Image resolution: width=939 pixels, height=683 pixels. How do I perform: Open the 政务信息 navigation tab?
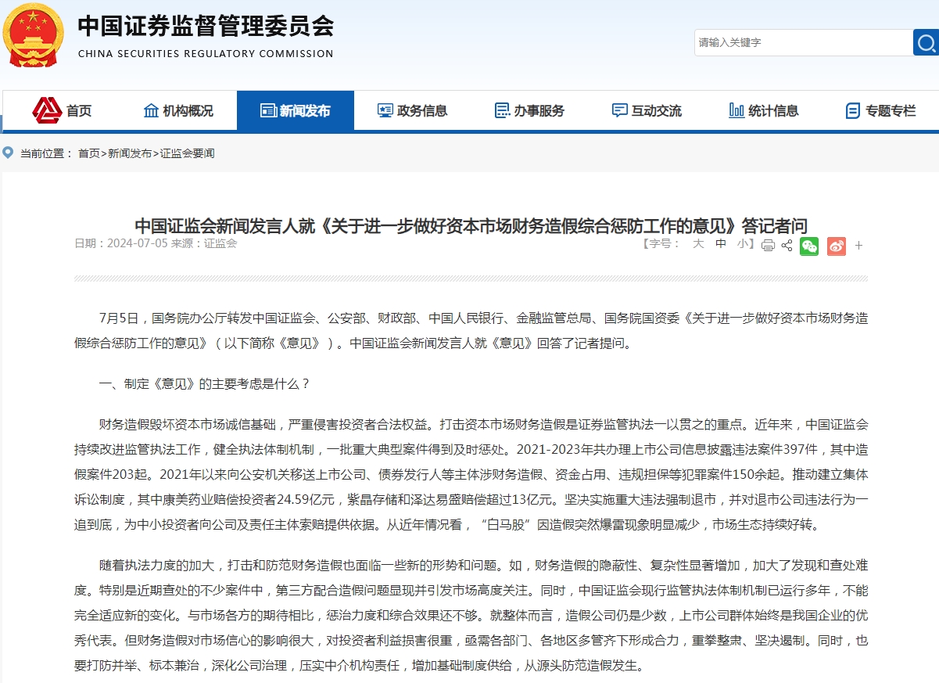click(413, 110)
